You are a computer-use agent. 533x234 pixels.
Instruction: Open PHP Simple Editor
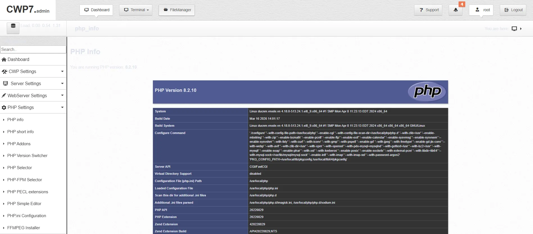24,204
